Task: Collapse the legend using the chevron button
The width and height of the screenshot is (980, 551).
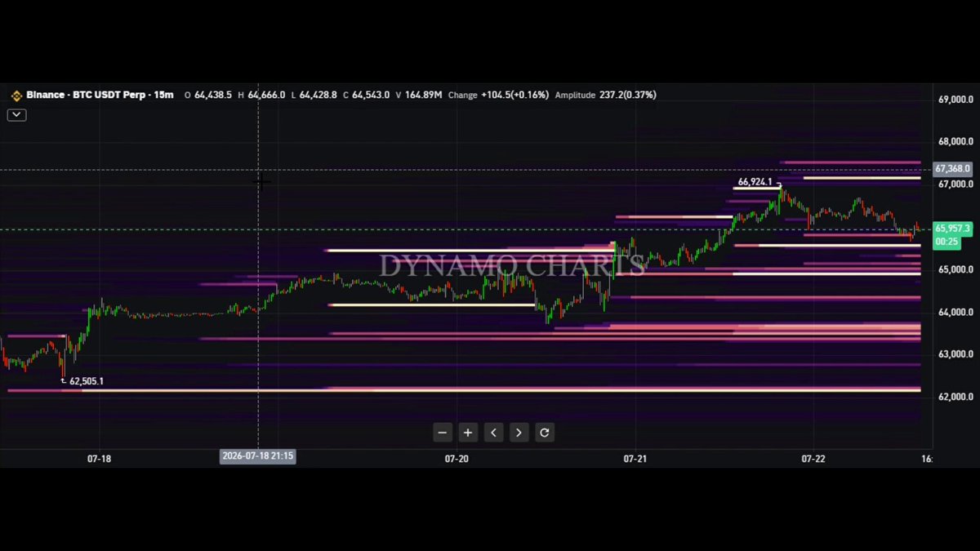Action: 16,115
